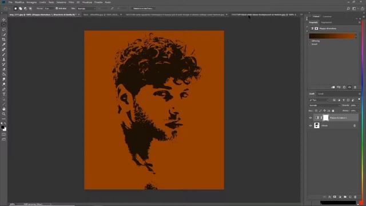This screenshot has height=206, width=366.
Task: Select the Elliptical Marquee tool
Action: coord(4,25)
